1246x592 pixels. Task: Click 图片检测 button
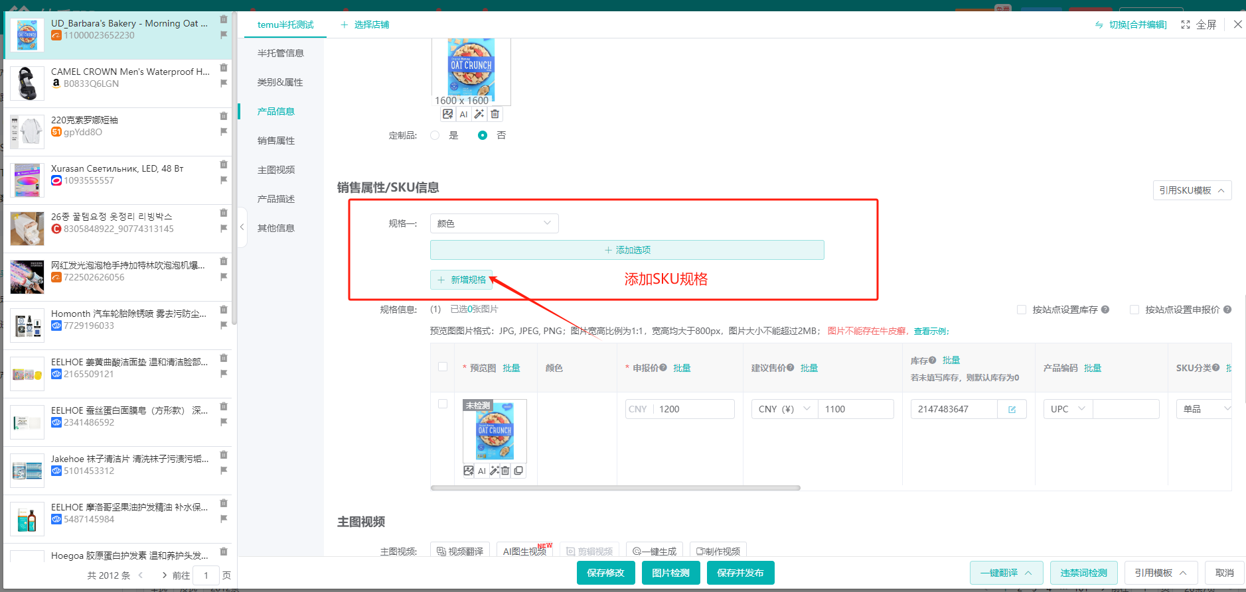pyautogui.click(x=671, y=573)
